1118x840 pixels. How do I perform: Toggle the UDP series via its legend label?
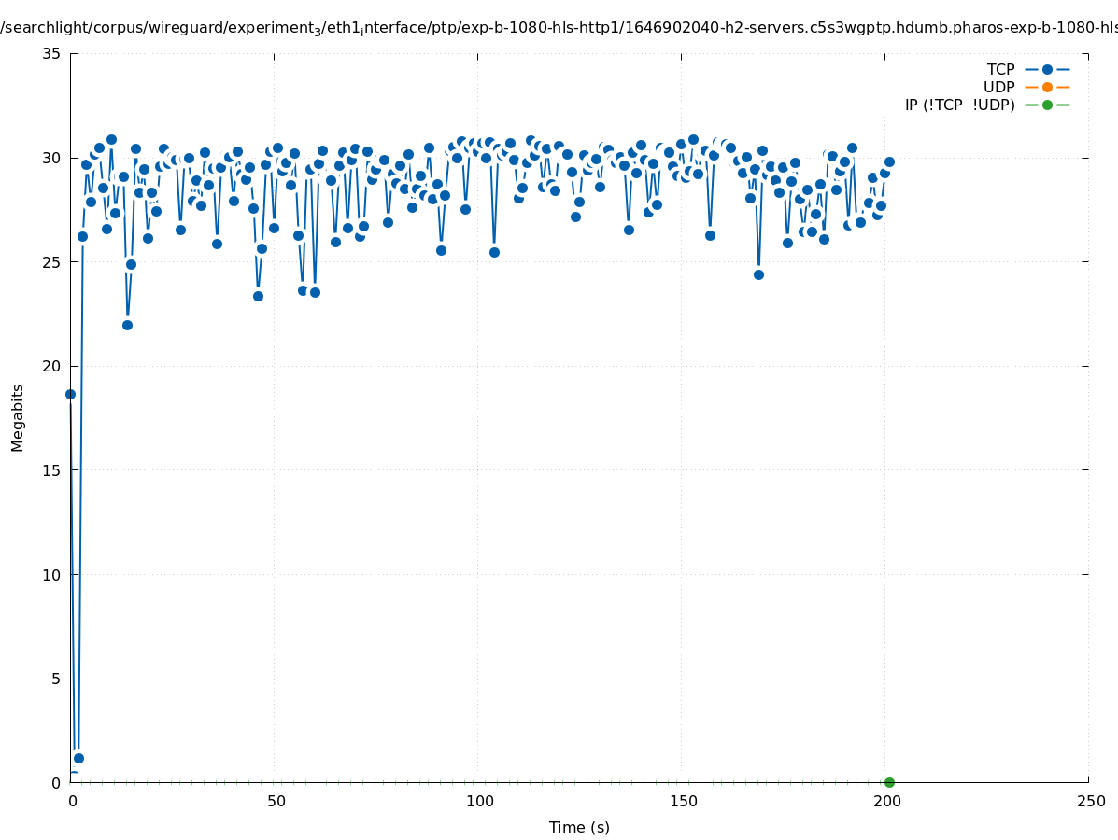tap(998, 87)
